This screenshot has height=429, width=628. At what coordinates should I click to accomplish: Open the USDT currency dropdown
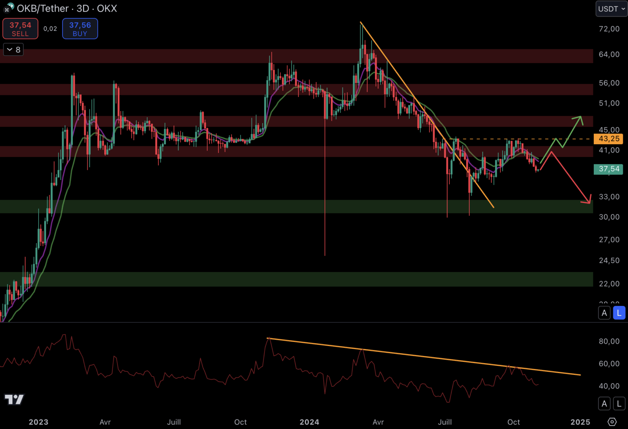click(x=611, y=9)
